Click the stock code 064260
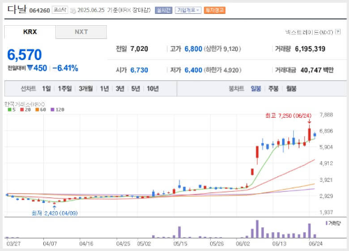This screenshot has height=251, width=349. 40,10
